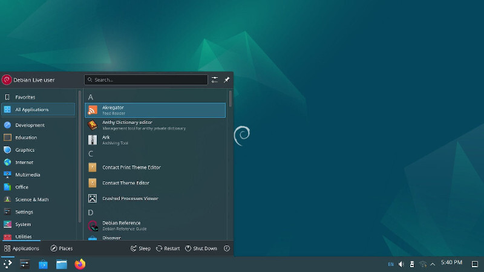Launch Firefox from the taskbar
Screen dimensions: 484x272
click(80, 264)
